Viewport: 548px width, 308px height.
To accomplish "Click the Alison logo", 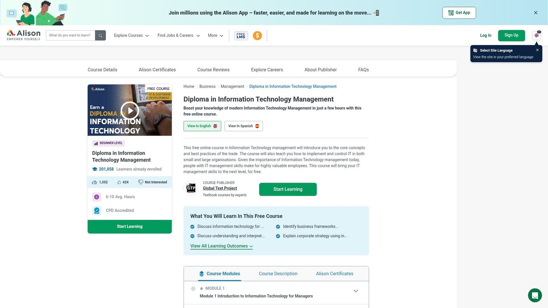I will point(24,35).
